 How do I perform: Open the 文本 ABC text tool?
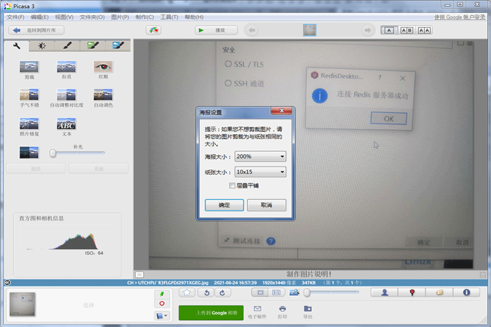point(66,123)
